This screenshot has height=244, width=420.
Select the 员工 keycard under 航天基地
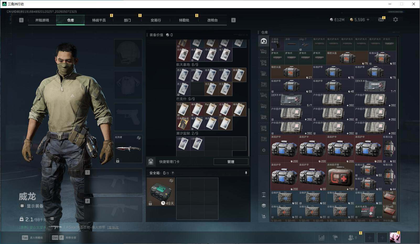tap(183, 89)
